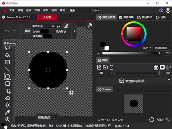Screen dimensions: 172x129
Task: Open the 画布 menu
Action: pyautogui.click(x=46, y=10)
